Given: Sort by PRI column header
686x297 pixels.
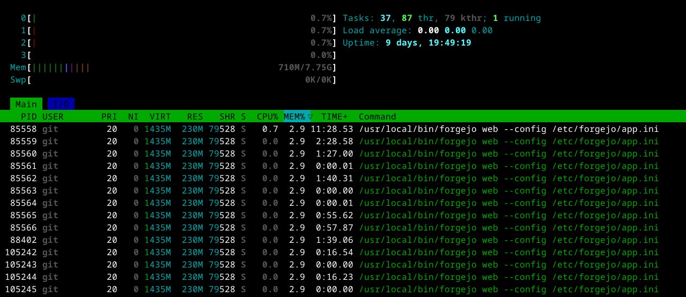Looking at the screenshot, I should coord(109,116).
